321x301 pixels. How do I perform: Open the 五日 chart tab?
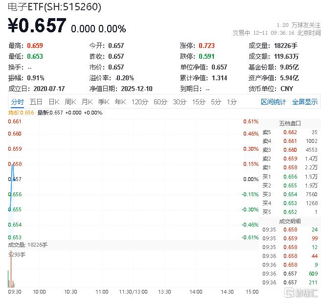click(36, 102)
